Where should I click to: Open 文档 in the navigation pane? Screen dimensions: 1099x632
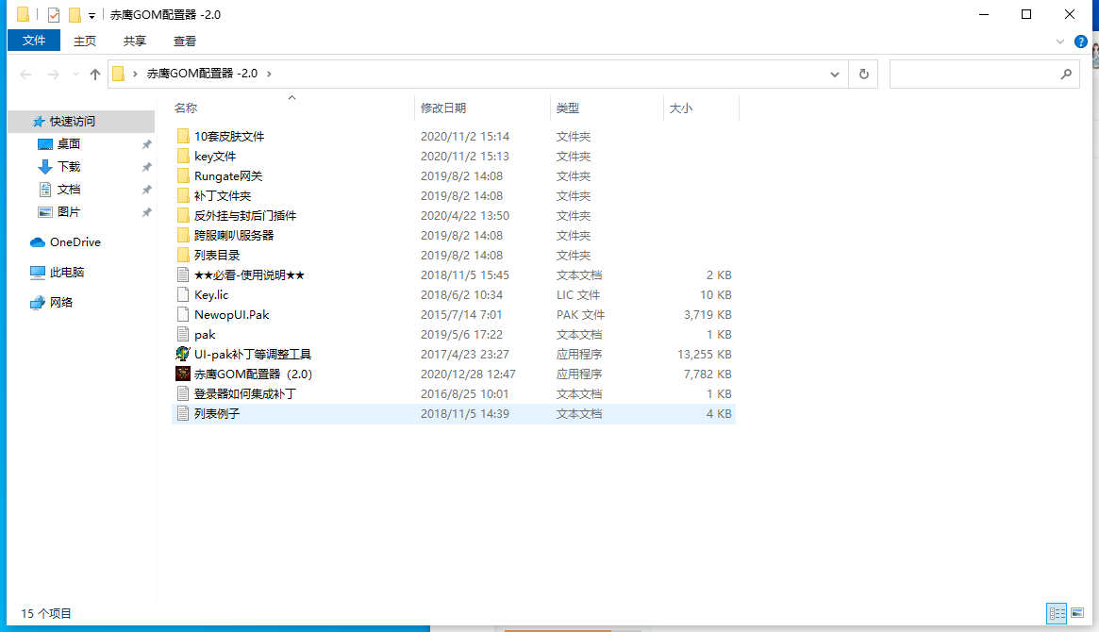pos(69,190)
